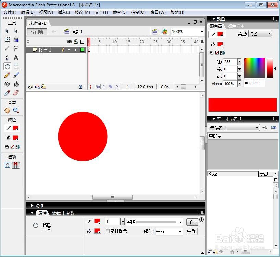280x257 pixels.
Task: Choose the Free Transform tool
Action: tap(7, 40)
